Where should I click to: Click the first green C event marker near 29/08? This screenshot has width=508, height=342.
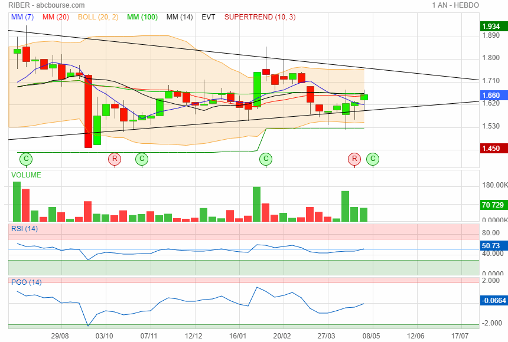pyautogui.click(x=26, y=159)
